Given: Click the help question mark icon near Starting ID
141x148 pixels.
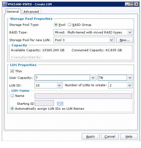Looking at the screenshot, I should tap(60, 104).
